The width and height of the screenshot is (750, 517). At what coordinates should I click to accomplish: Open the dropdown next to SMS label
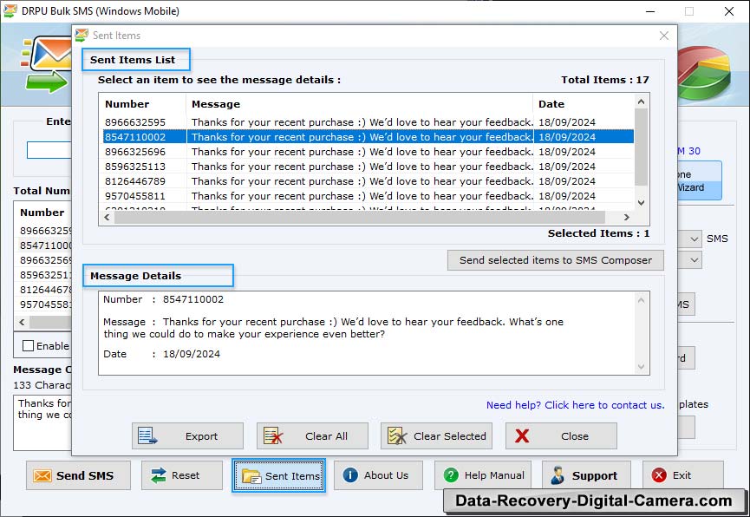tap(695, 239)
